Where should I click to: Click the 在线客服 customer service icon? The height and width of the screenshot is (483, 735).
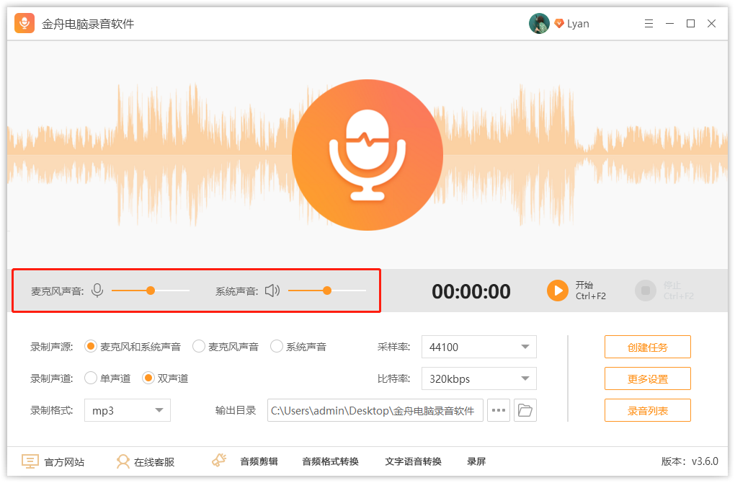click(123, 461)
